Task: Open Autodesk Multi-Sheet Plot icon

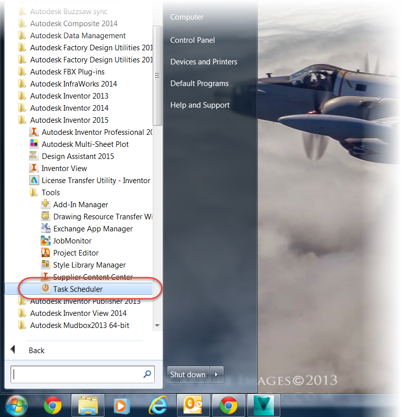Action: pos(34,144)
